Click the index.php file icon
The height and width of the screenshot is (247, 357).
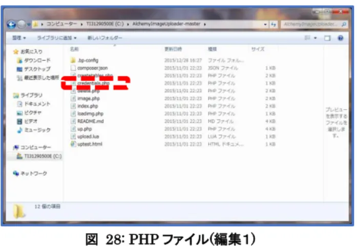(x=73, y=106)
